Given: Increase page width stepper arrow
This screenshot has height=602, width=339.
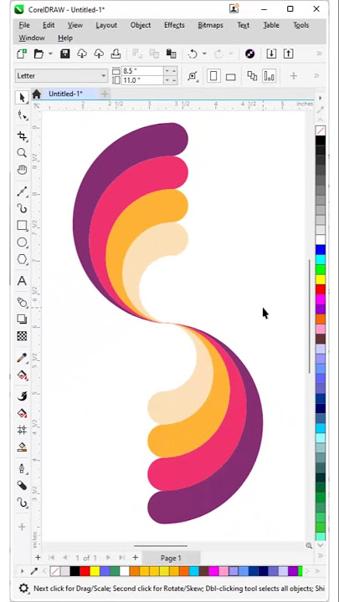Looking at the screenshot, I should [x=174, y=70].
